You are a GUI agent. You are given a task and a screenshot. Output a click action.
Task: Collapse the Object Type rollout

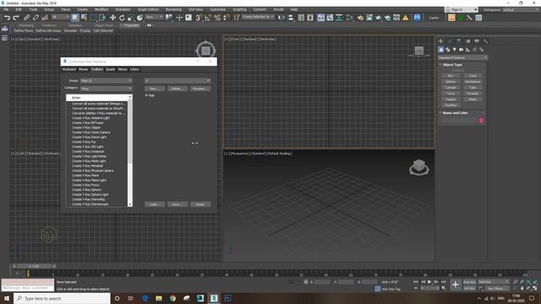(x=452, y=65)
